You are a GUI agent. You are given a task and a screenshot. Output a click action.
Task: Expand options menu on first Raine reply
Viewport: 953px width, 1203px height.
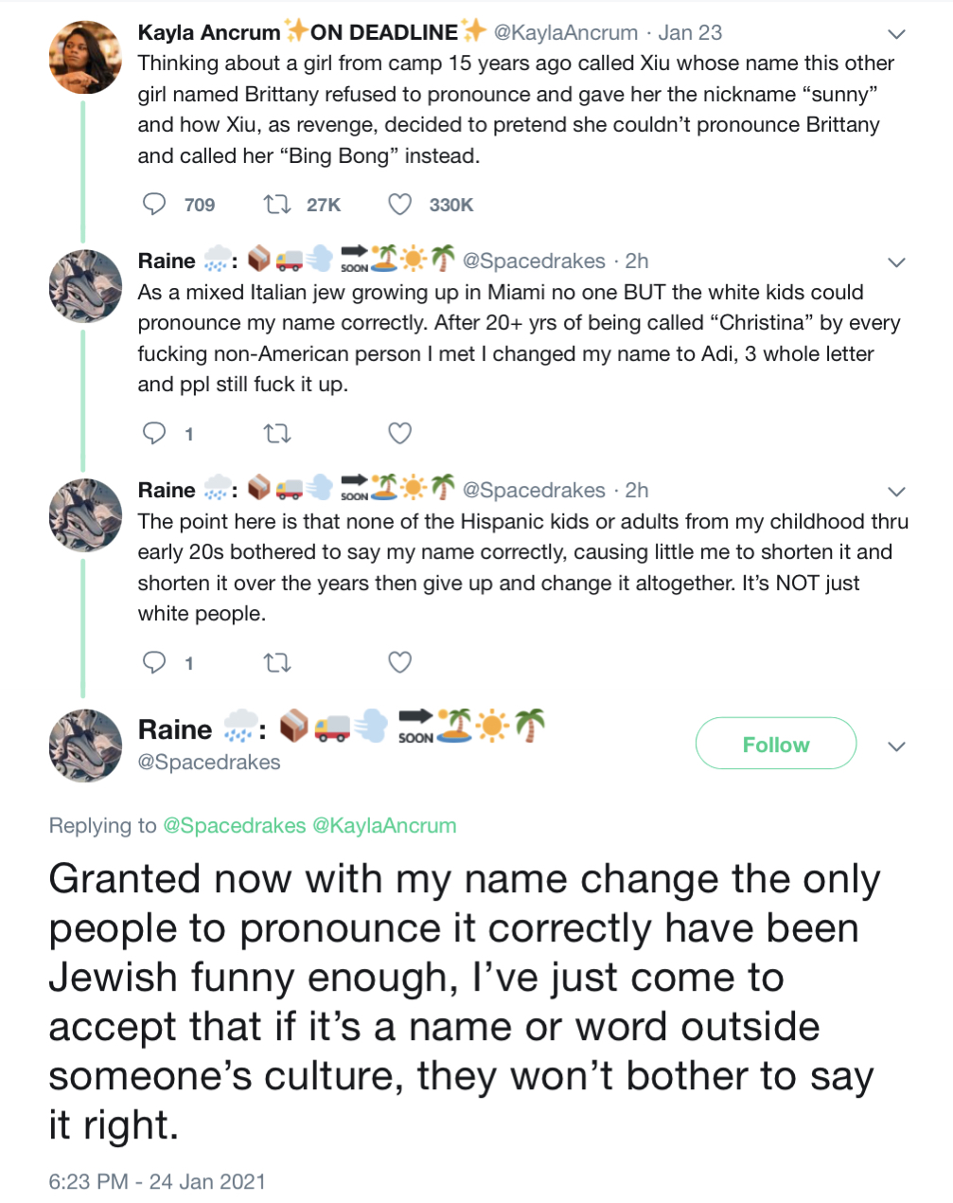click(896, 262)
